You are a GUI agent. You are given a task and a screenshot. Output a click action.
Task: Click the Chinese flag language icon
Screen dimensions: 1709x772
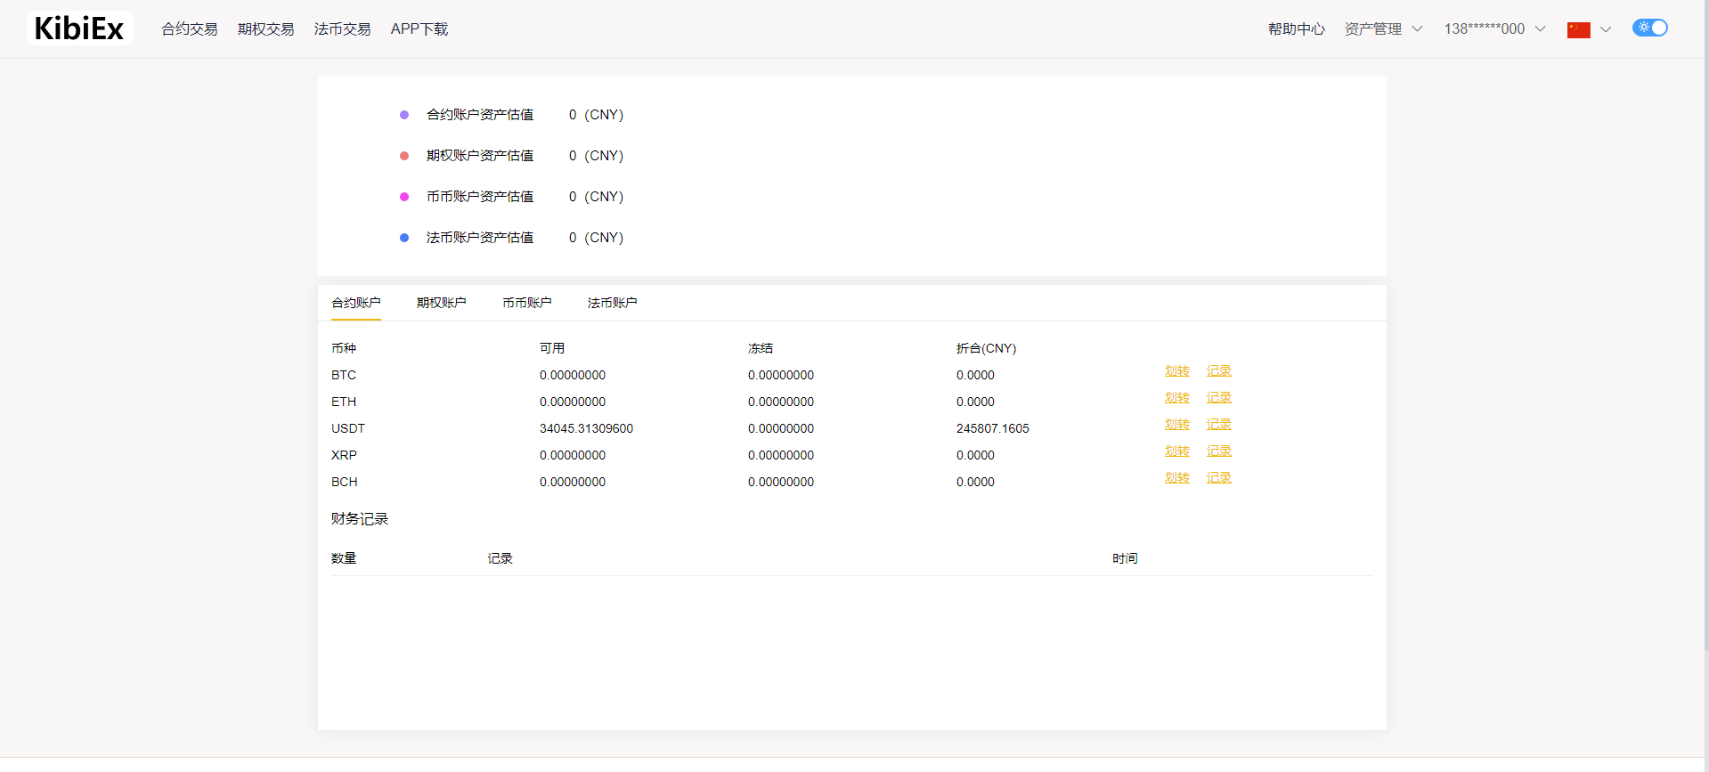tap(1578, 29)
